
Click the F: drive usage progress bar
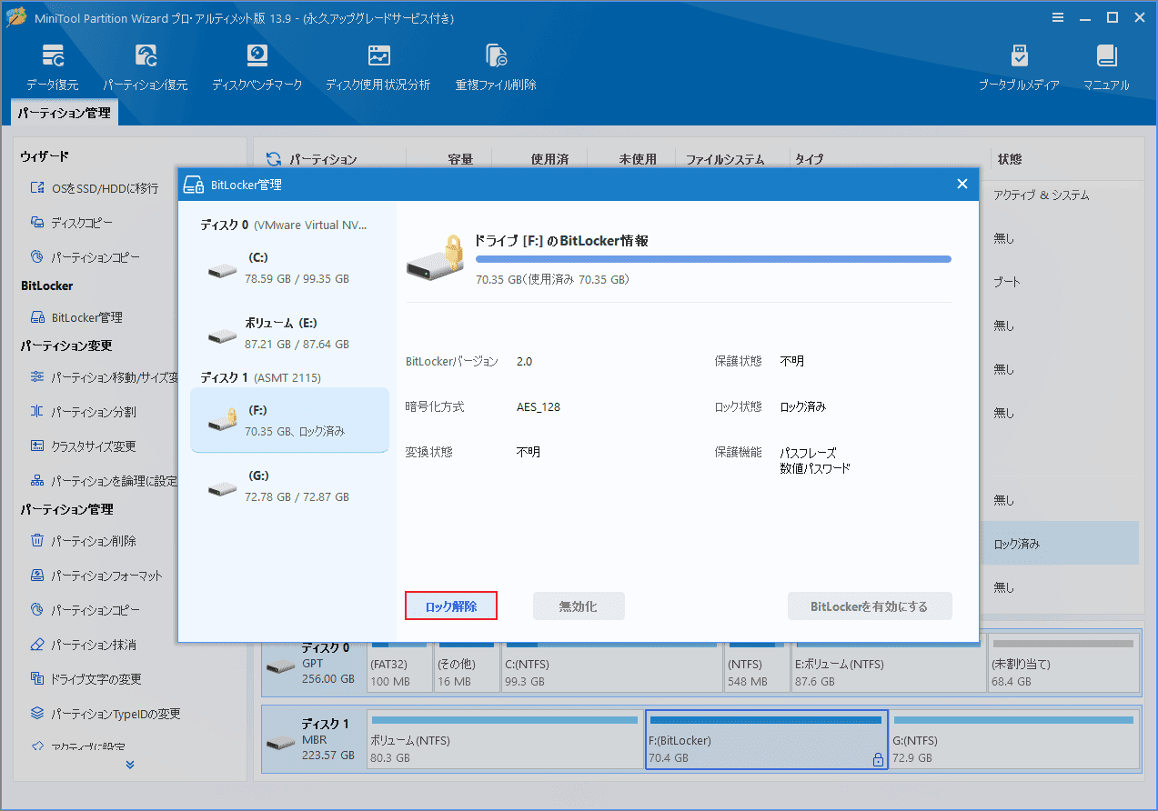click(713, 259)
